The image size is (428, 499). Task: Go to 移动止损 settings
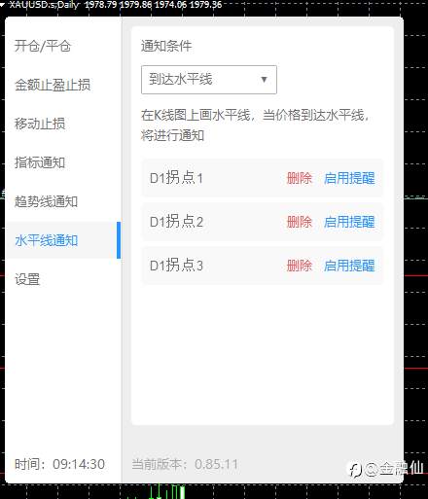pyautogui.click(x=40, y=124)
